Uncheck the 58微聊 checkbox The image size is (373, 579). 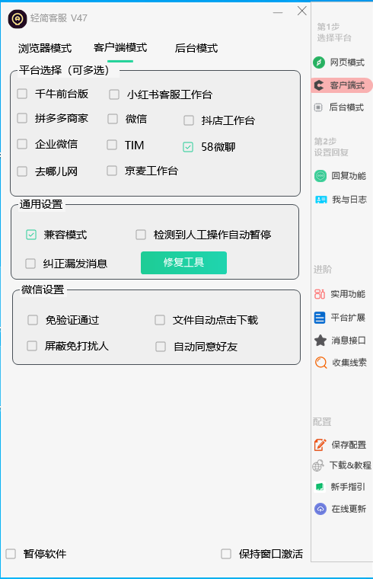point(188,147)
